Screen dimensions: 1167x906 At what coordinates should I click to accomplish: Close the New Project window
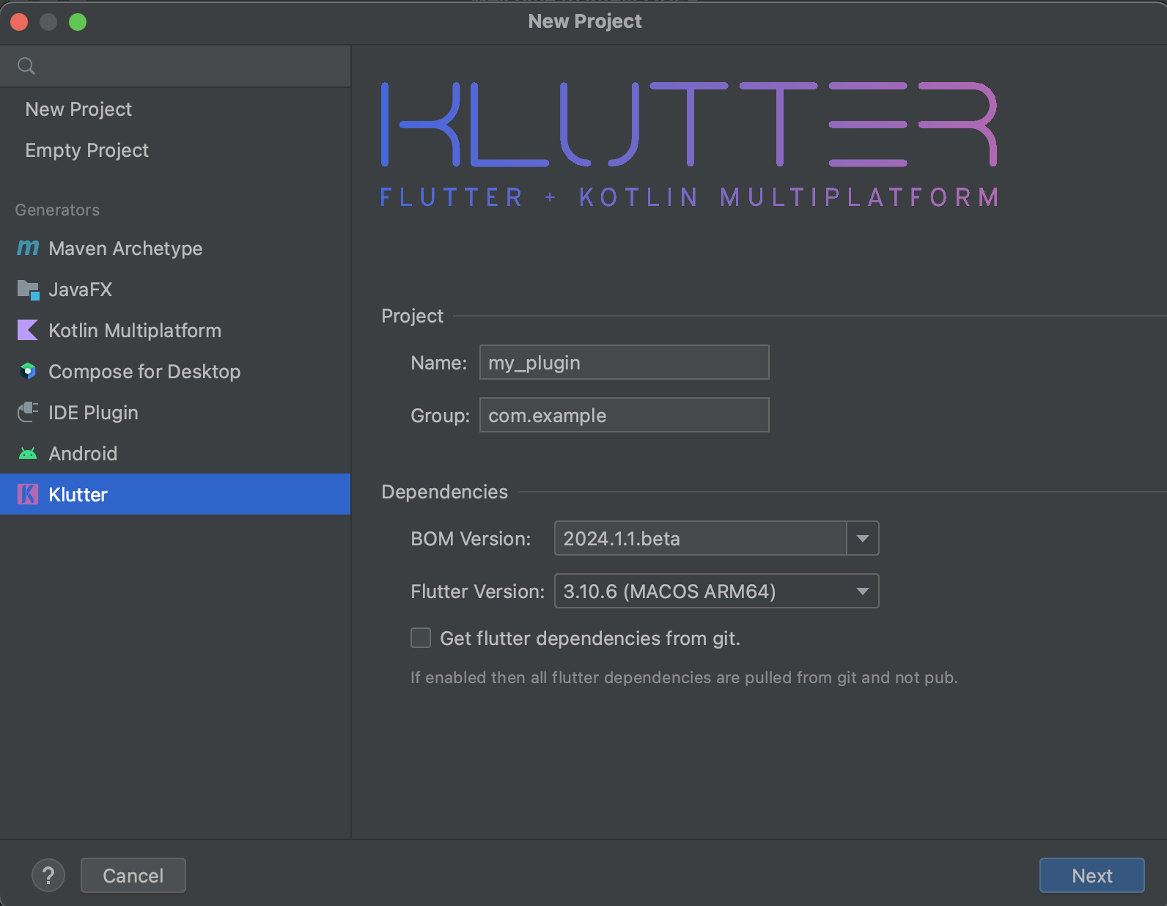(x=19, y=22)
